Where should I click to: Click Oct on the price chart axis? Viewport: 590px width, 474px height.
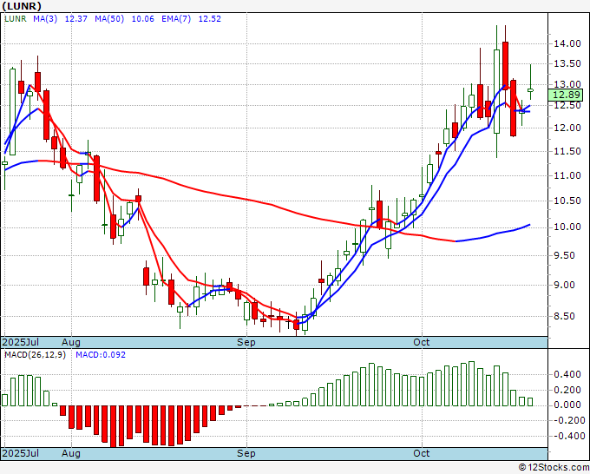click(422, 342)
